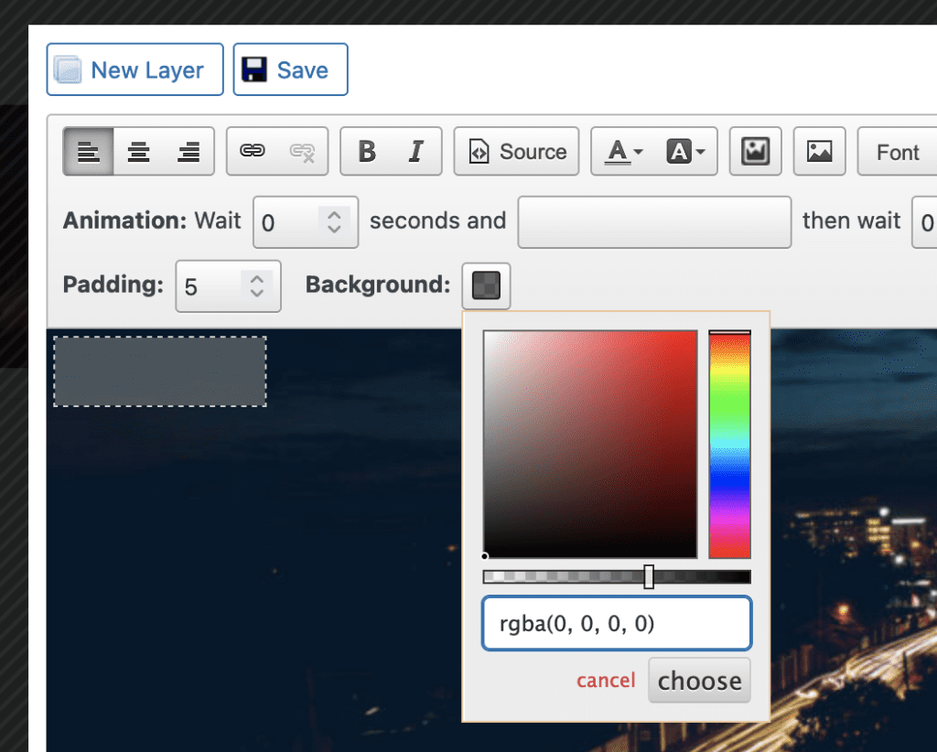Increase the animation wait seconds value

pyautogui.click(x=334, y=216)
